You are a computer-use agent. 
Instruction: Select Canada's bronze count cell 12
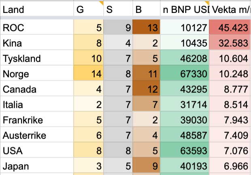click(147, 90)
